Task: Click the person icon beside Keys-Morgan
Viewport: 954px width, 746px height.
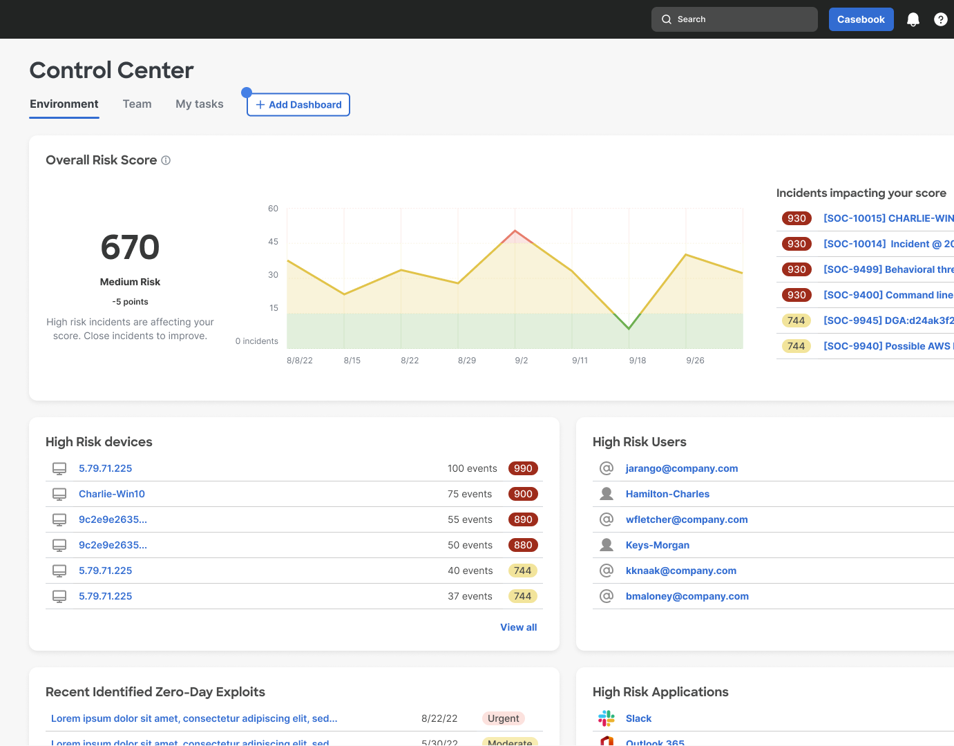Action: pyautogui.click(x=607, y=545)
